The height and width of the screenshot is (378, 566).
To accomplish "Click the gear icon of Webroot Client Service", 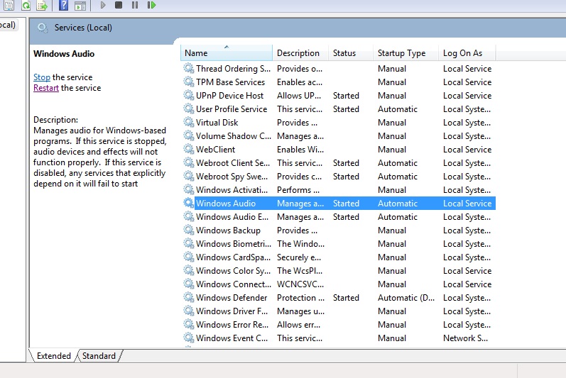I will point(188,162).
